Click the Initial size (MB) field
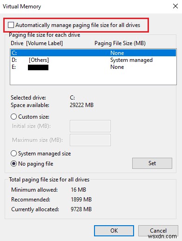Viewport: 182px width, 241px height. 90,126
